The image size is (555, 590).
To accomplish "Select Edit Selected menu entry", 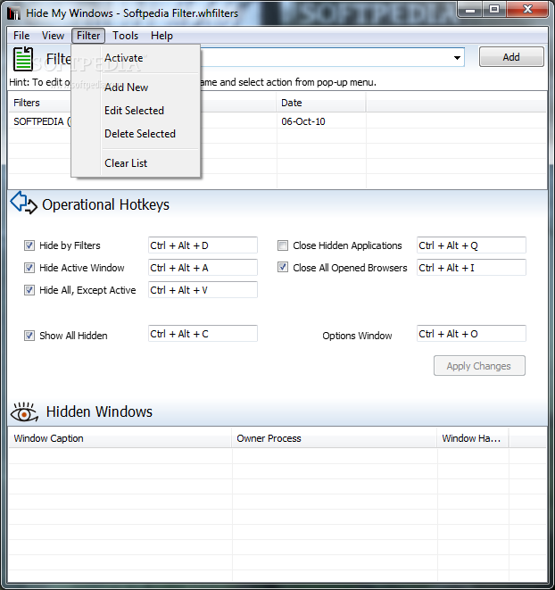I will 135,111.
